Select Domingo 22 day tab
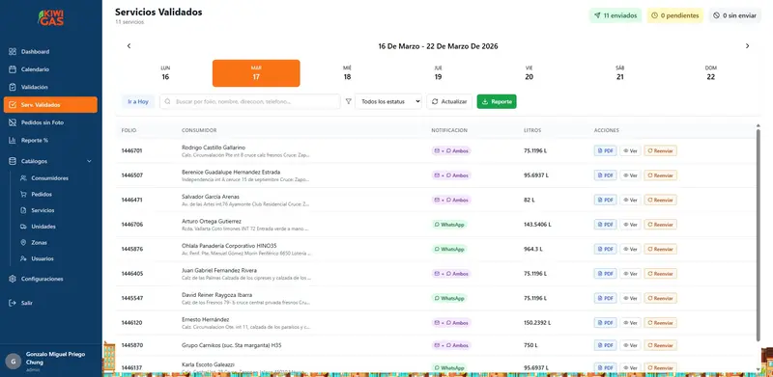The image size is (773, 377). [710, 73]
